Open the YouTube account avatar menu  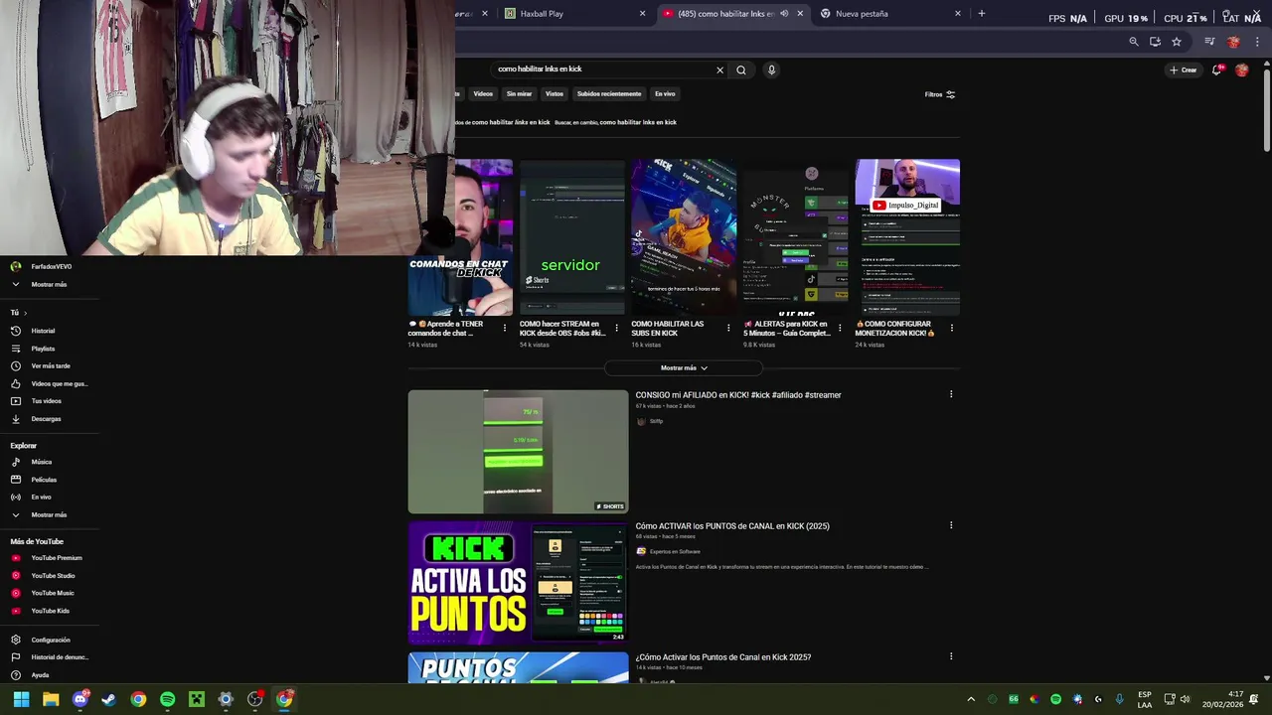(x=1241, y=70)
